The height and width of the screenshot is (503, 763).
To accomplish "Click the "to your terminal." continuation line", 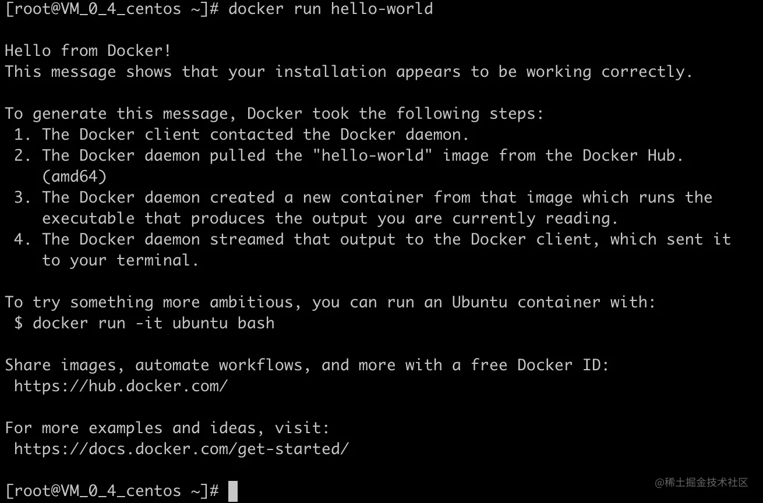I will pos(120,260).
